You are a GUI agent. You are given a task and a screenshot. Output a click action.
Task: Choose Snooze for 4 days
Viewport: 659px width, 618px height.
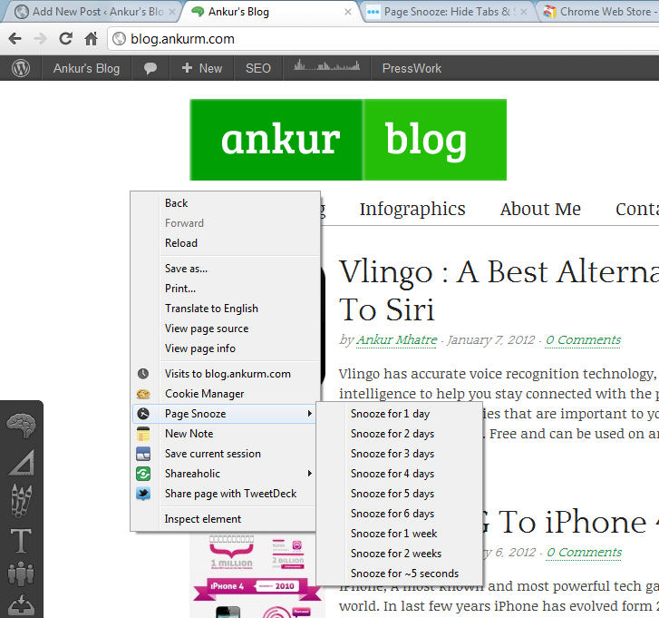click(x=399, y=474)
